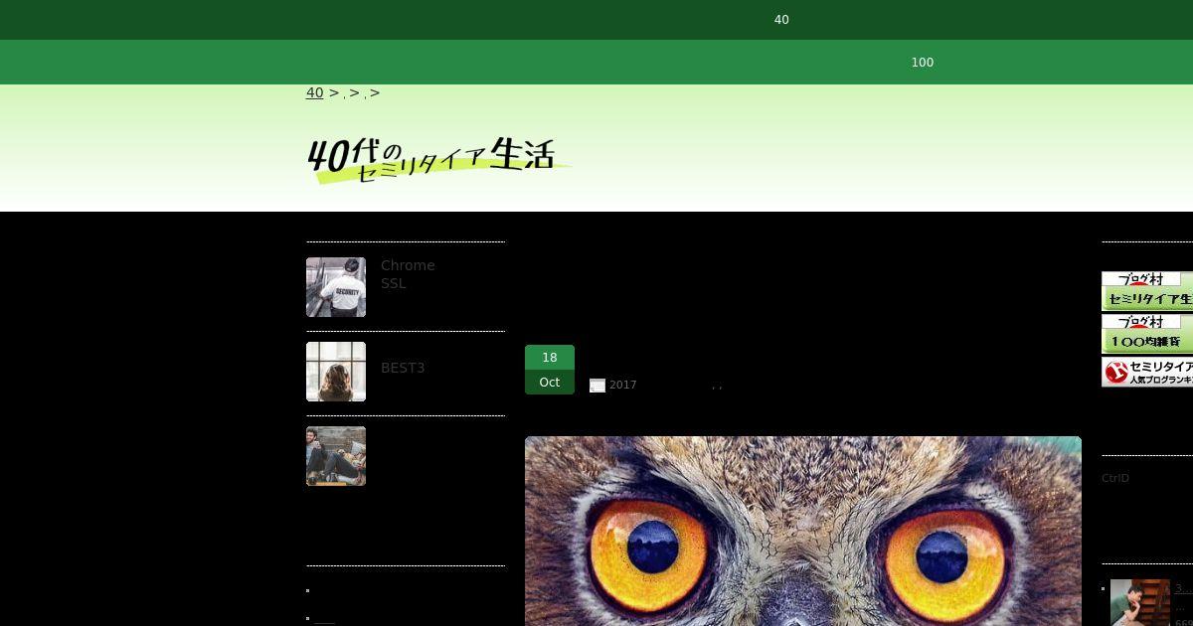1193x626 pixels.
Task: Open the thinking man thumbnail in right sidebar
Action: coord(1140,603)
